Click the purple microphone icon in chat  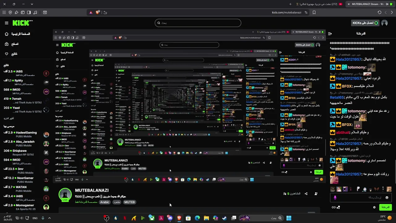(x=335, y=198)
